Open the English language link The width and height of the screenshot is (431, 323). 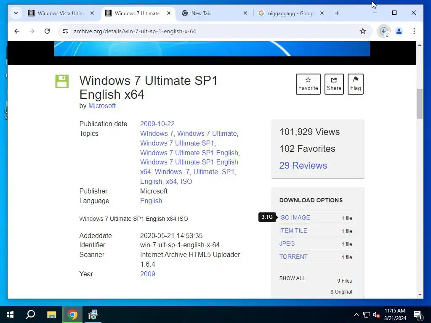pyautogui.click(x=151, y=201)
